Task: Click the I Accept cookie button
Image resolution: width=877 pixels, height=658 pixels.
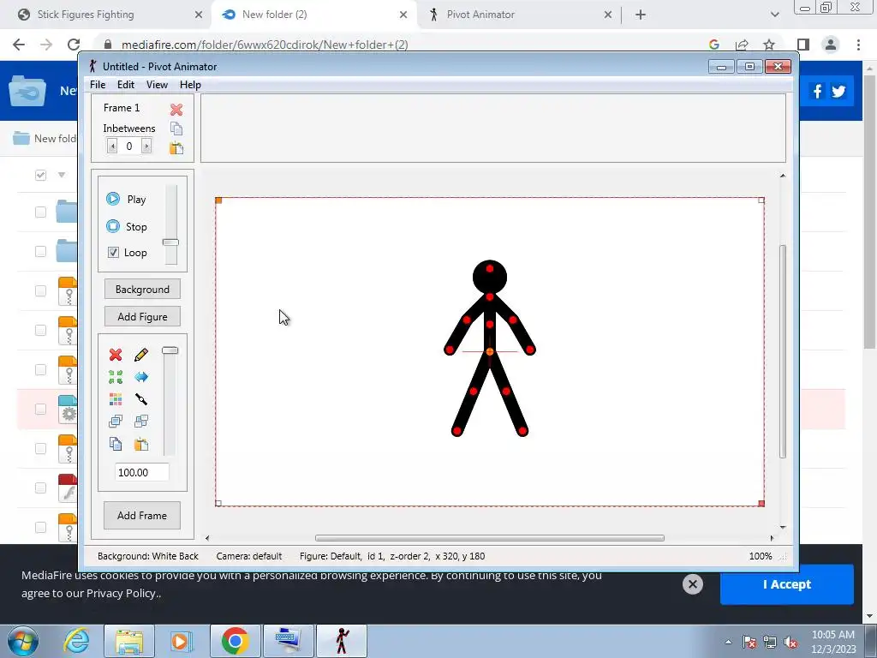Action: 787,584
